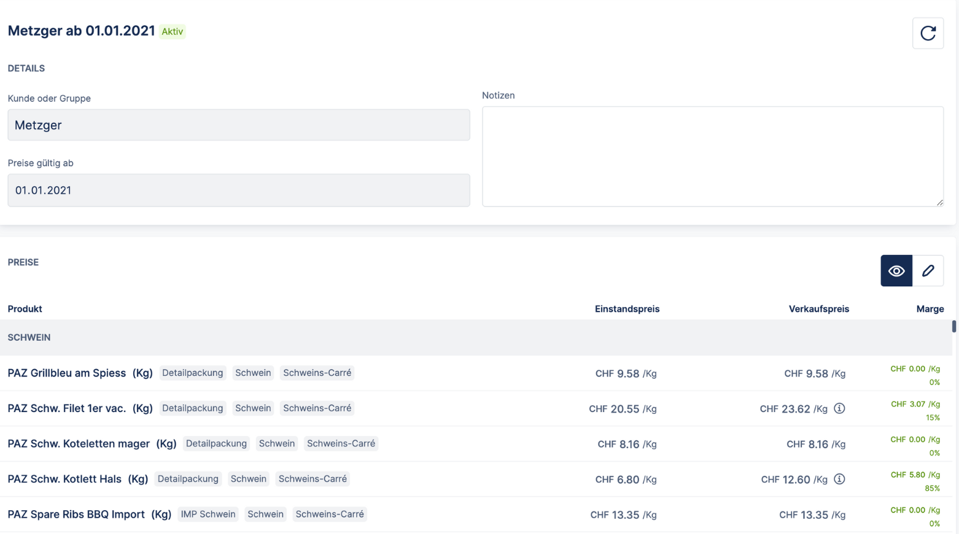Open PAZ Grillbleu am Spiess product

pyautogui.click(x=66, y=373)
